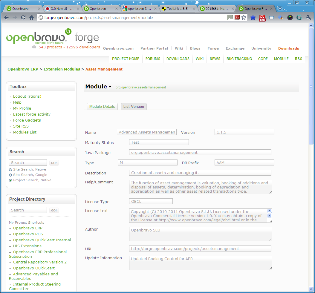Open the University link
The width and height of the screenshot is (315, 293).
click(261, 48)
